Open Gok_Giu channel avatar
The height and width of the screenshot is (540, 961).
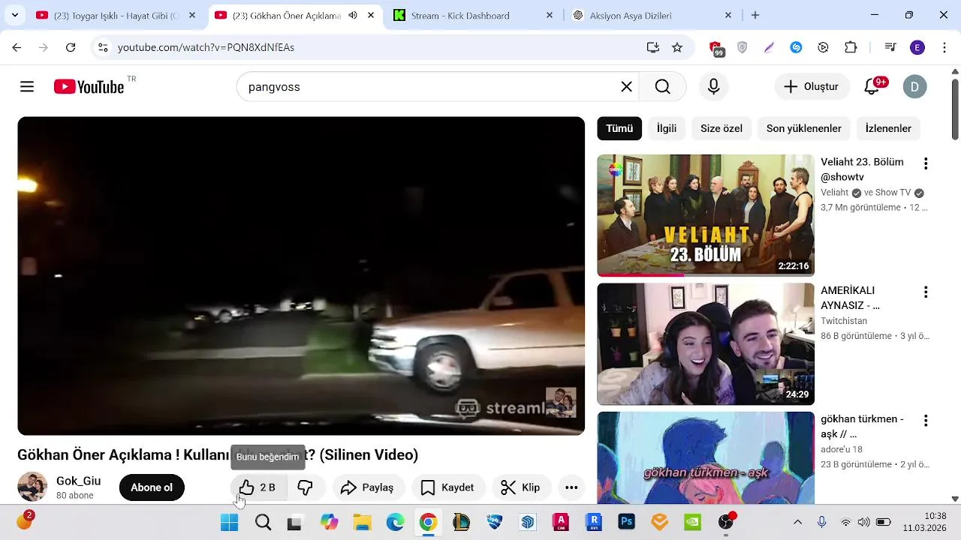(32, 487)
